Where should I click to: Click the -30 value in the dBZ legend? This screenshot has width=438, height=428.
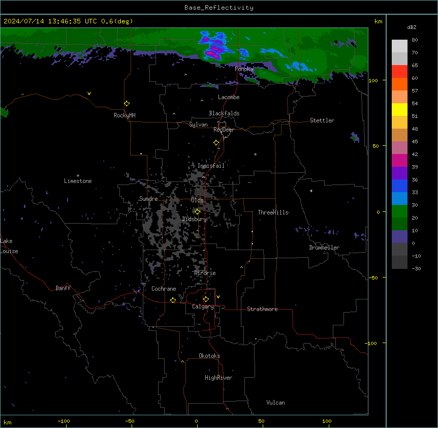pyautogui.click(x=416, y=268)
